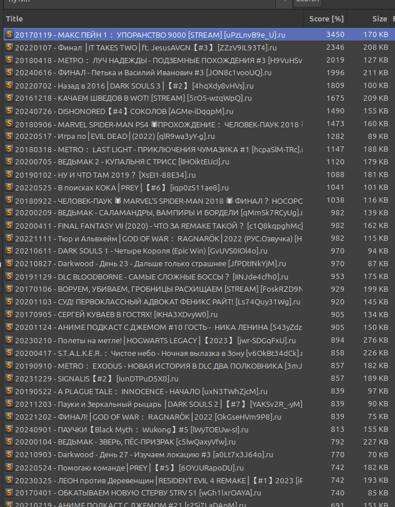Sort results by the Title column header
This screenshot has width=395, height=507.
pyautogui.click(x=153, y=19)
